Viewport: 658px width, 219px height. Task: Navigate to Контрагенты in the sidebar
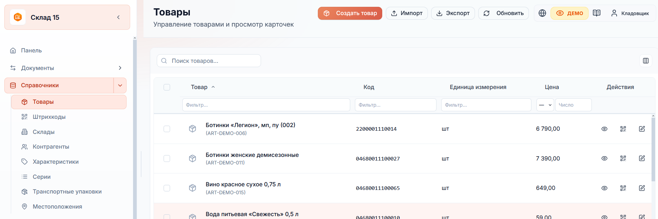coord(51,147)
